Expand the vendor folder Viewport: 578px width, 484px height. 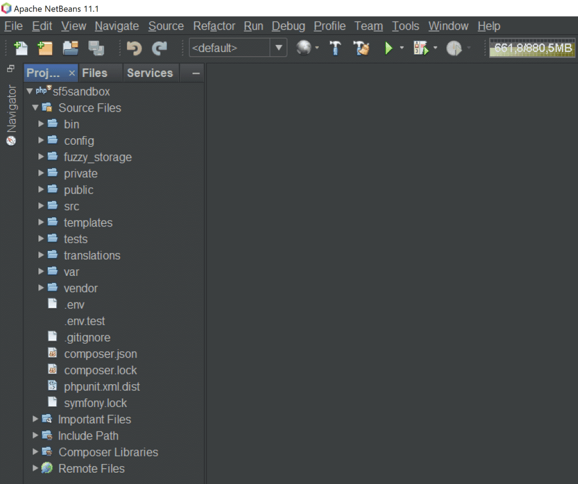click(x=41, y=288)
